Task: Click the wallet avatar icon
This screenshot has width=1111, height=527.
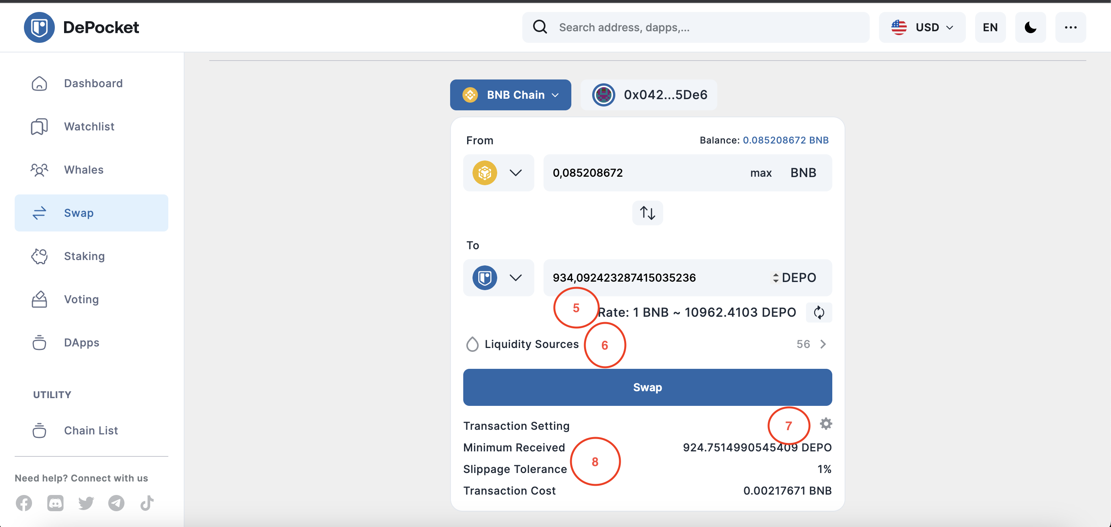Action: (603, 95)
